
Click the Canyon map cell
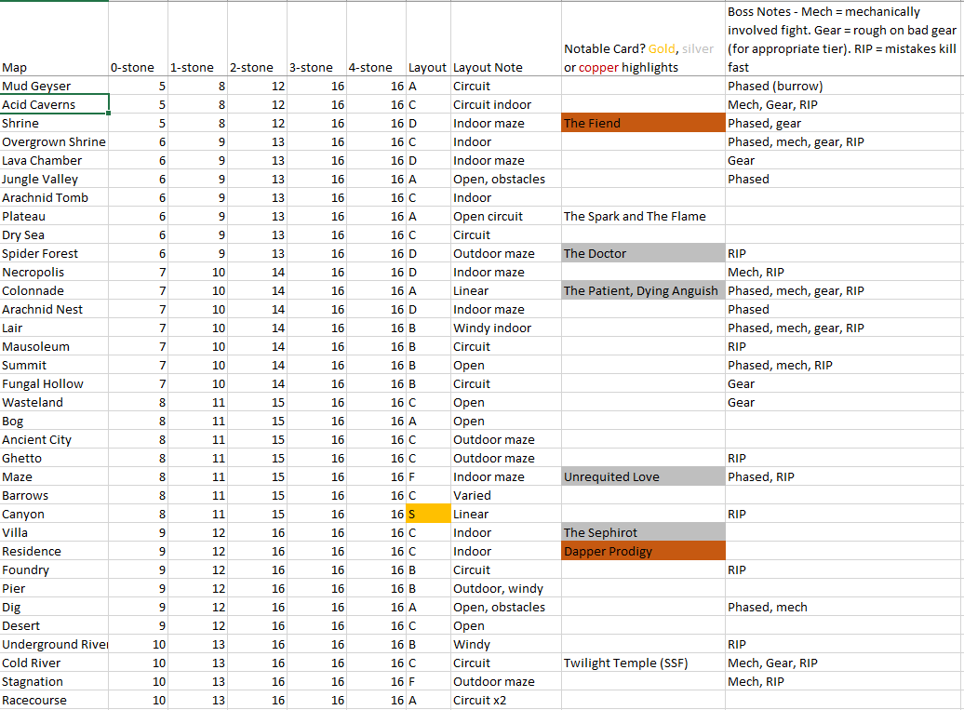coord(54,514)
